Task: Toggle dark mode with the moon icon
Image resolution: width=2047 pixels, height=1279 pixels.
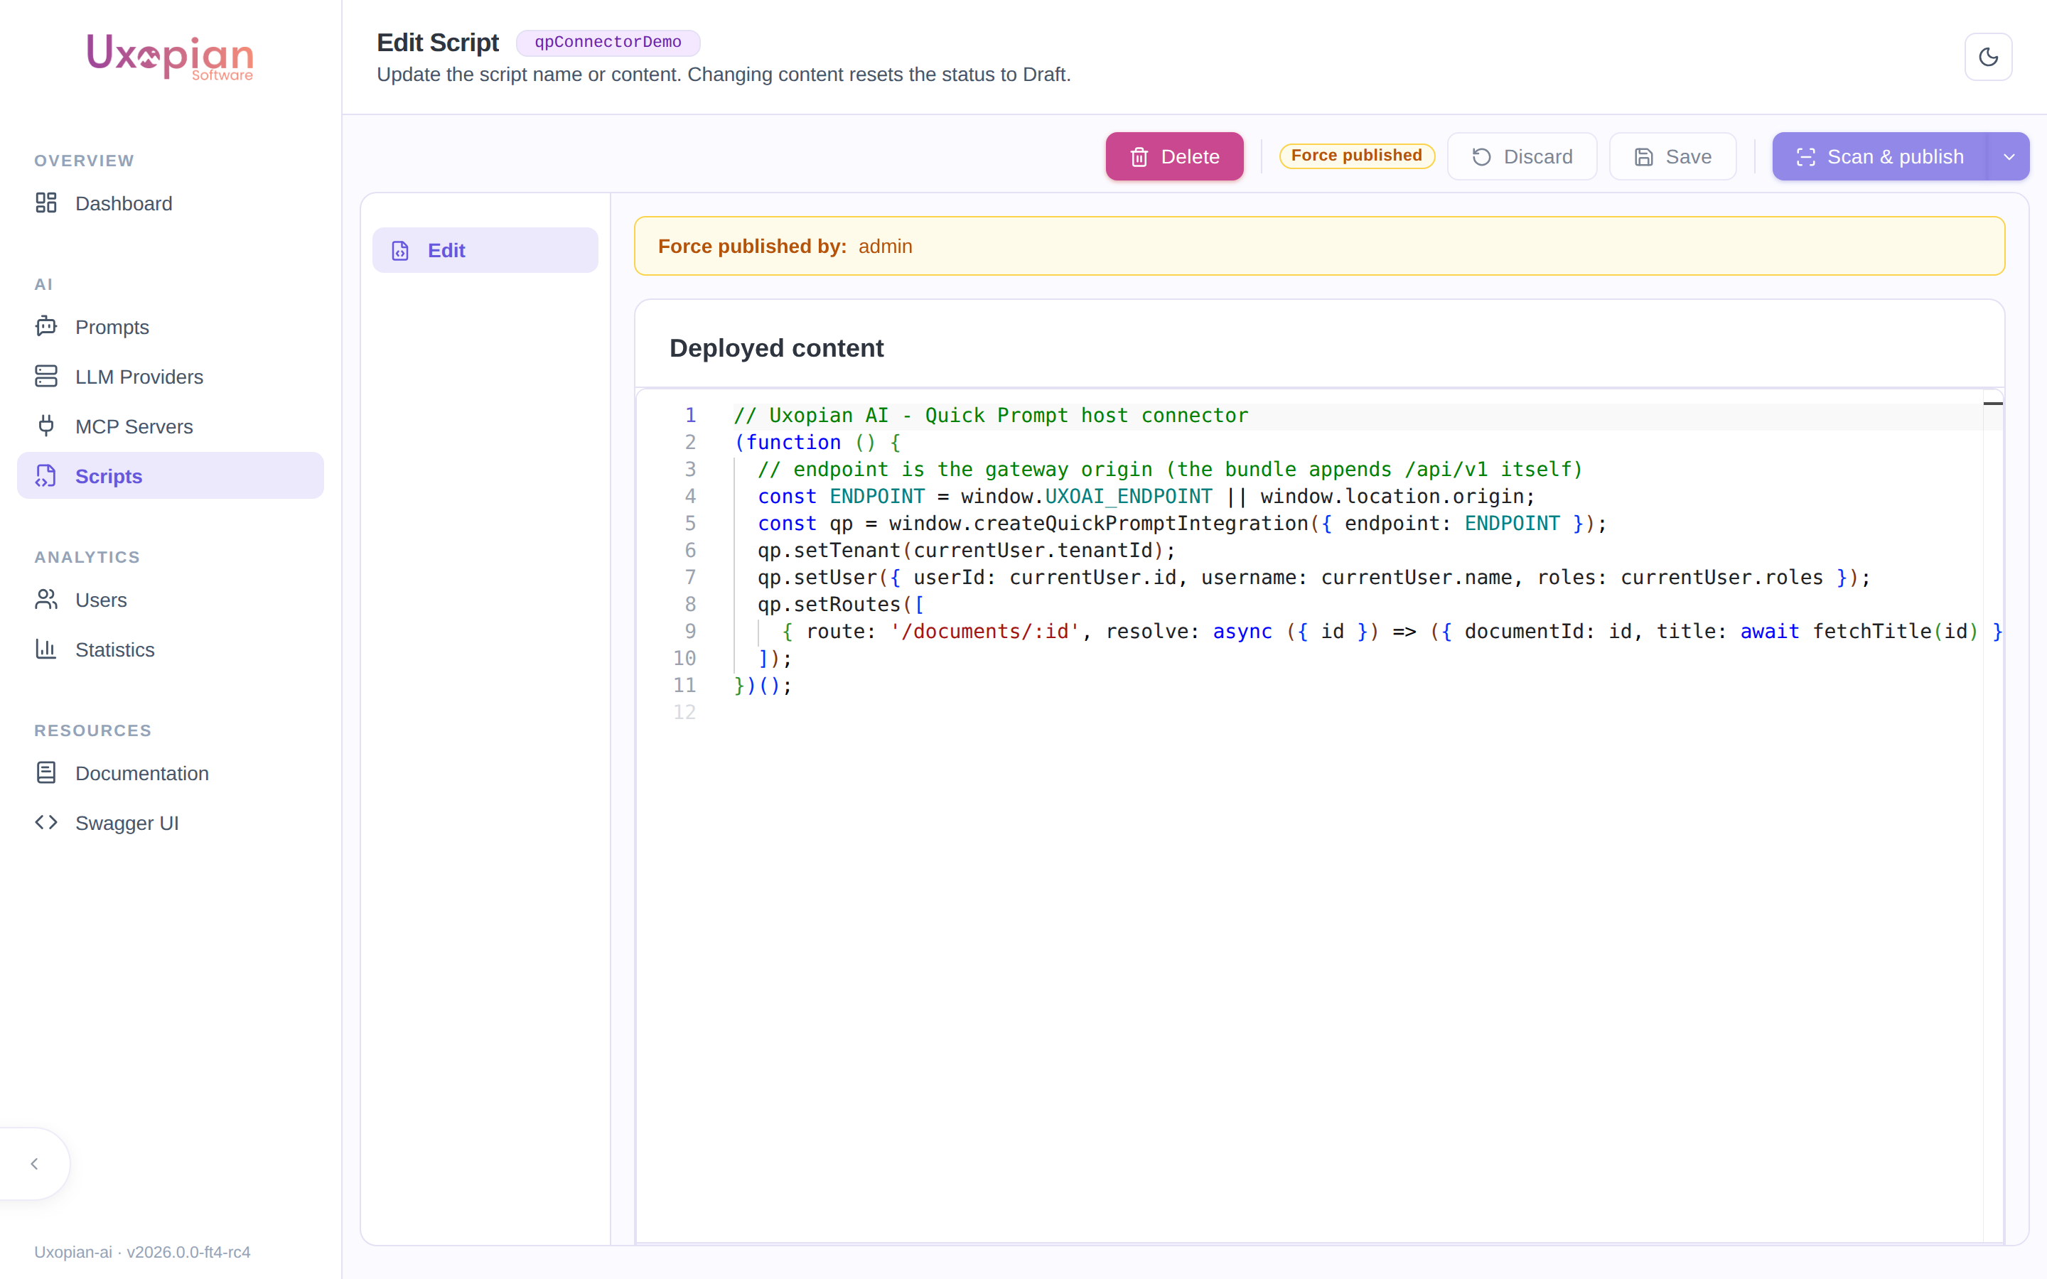Action: pos(1988,57)
